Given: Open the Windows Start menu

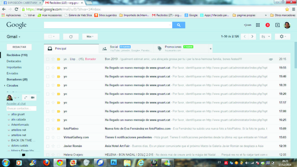Looking at the screenshot, I should pos(6,163).
